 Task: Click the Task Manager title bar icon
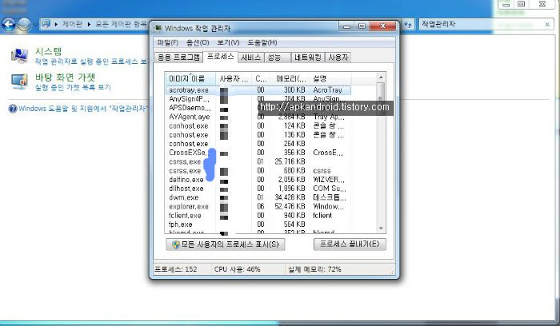point(158,28)
